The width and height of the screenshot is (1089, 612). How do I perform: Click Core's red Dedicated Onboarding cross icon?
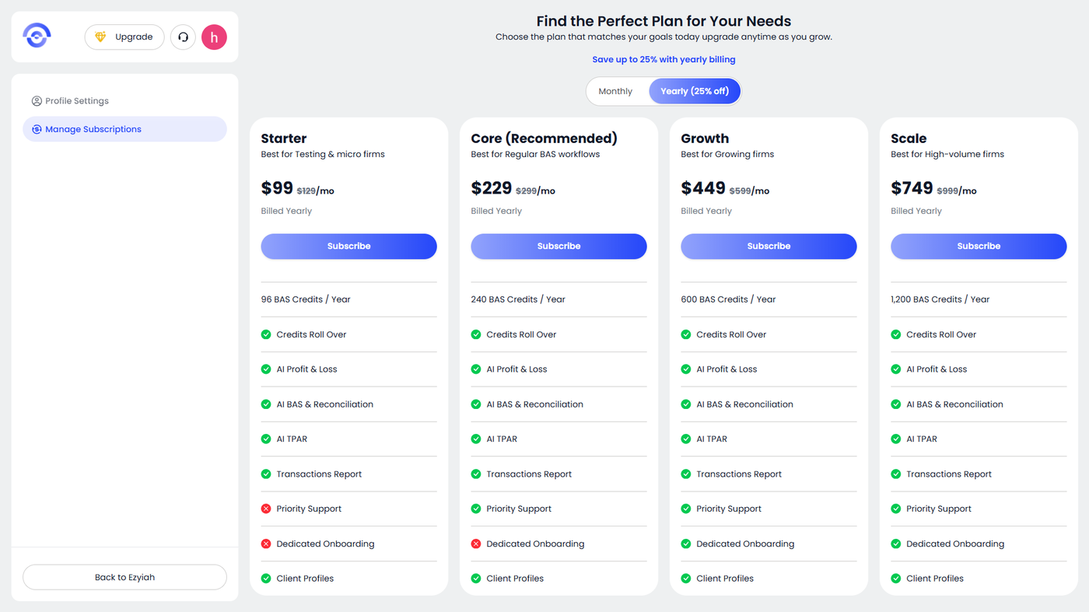[x=476, y=544]
